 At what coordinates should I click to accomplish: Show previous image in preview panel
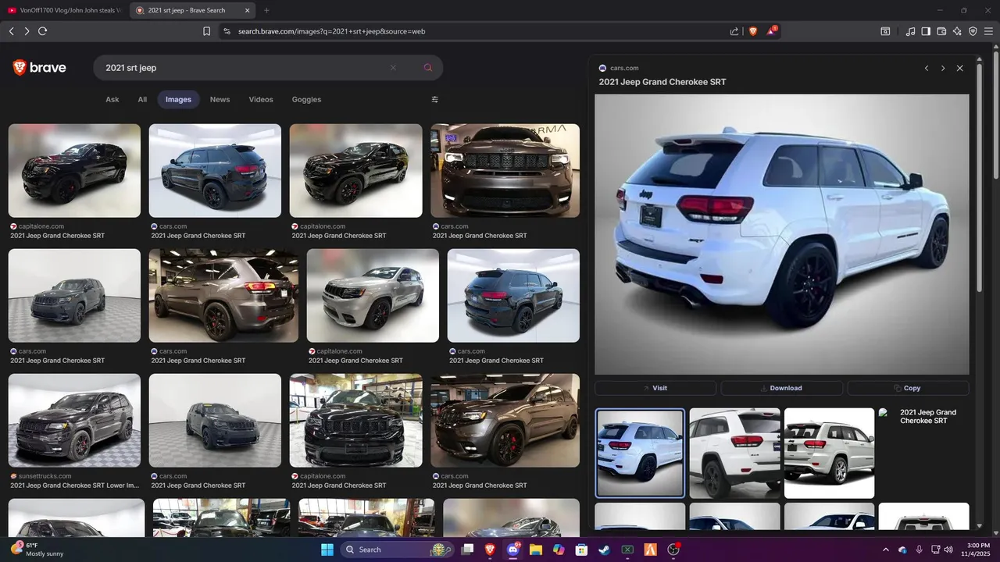click(927, 69)
